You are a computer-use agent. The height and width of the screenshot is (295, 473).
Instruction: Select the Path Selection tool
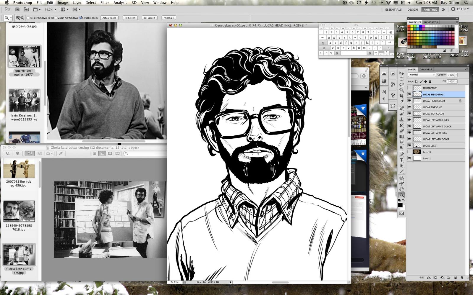pyautogui.click(x=401, y=166)
